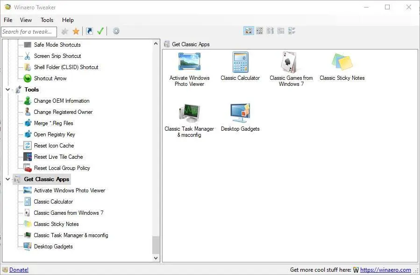
Task: Open settings with the gear toolbar icon
Action: [116, 31]
